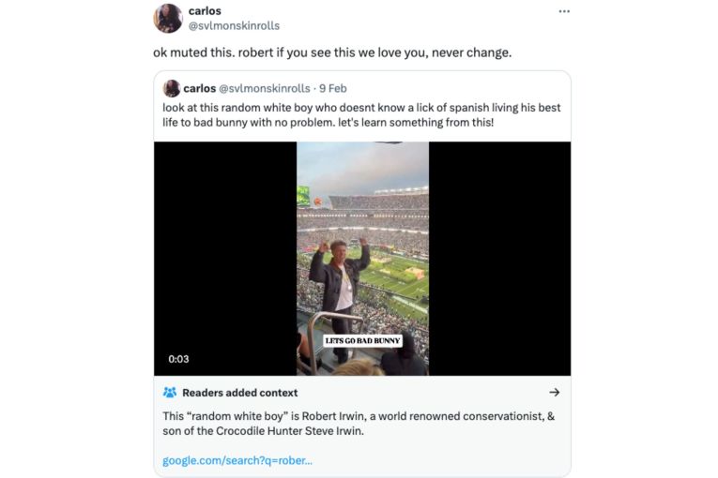Open the three-dot more options menu
The height and width of the screenshot is (478, 718).
pos(563,11)
